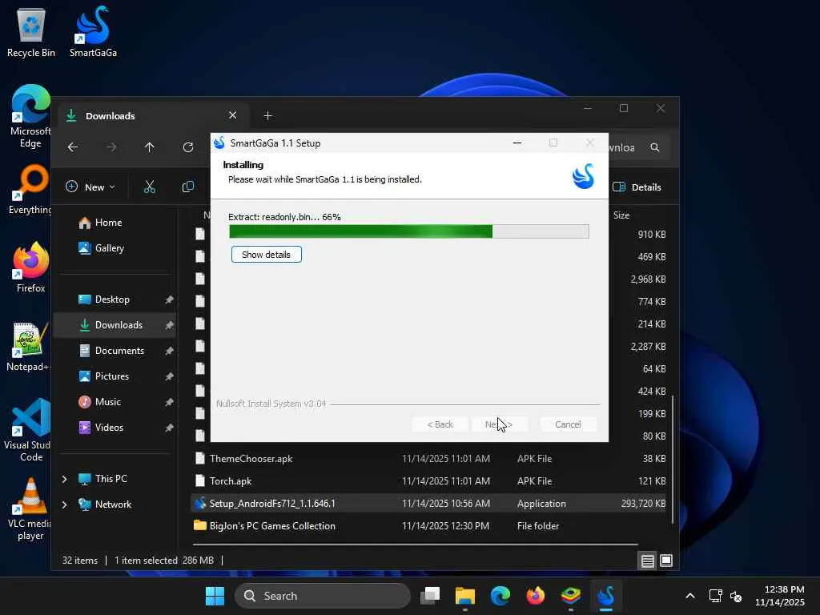Click Show details in the installer
The width and height of the screenshot is (820, 615).
[266, 255]
